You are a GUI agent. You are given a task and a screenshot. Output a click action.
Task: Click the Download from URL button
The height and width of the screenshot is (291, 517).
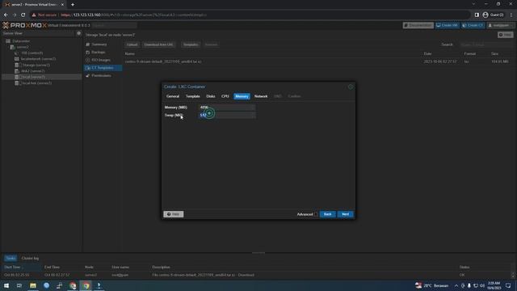point(158,44)
